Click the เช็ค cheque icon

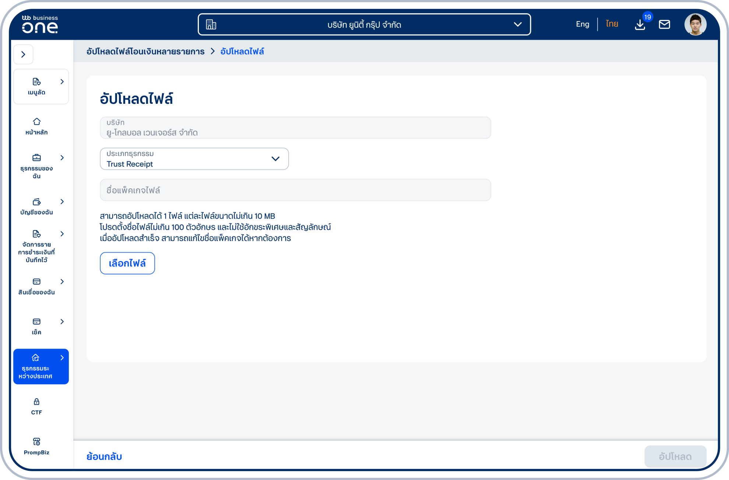(x=36, y=322)
